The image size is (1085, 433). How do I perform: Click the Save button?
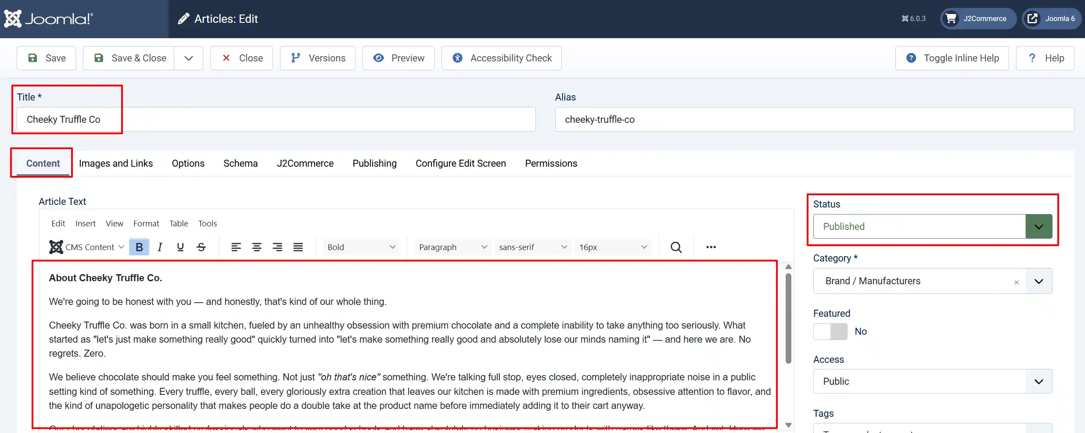(x=46, y=58)
